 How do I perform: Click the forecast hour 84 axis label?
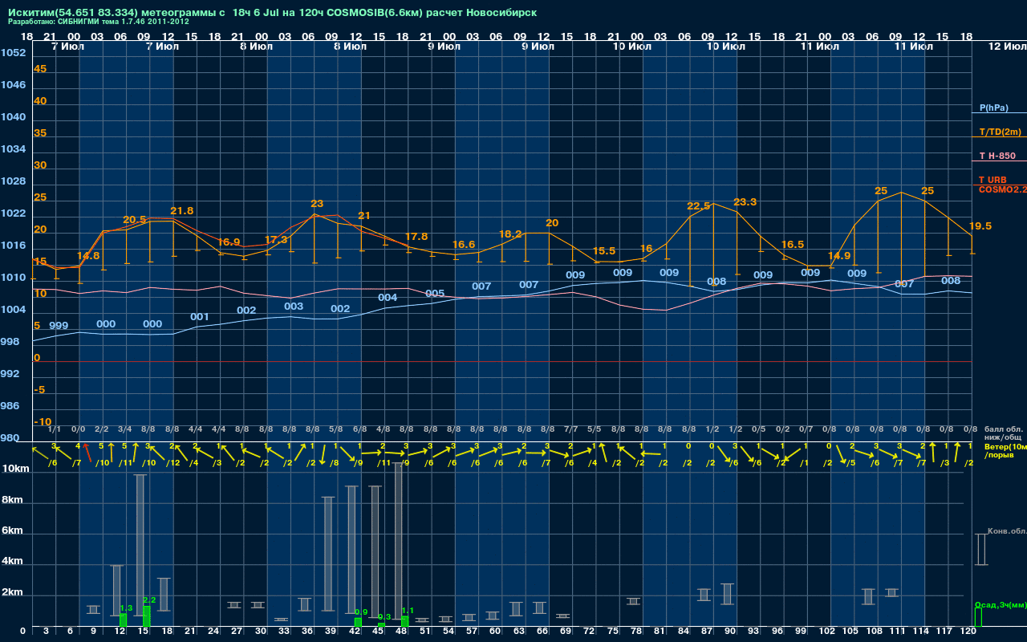(x=684, y=632)
